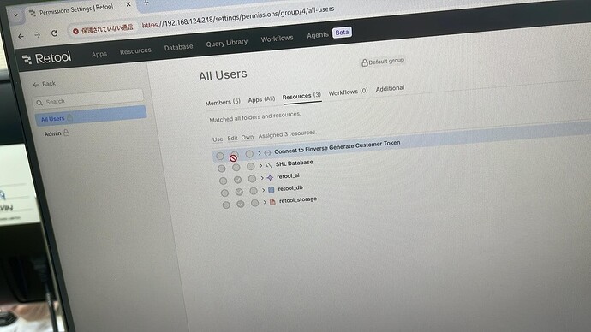Click the 'Connect to Finverse Generate Customer Token' text

337,147
